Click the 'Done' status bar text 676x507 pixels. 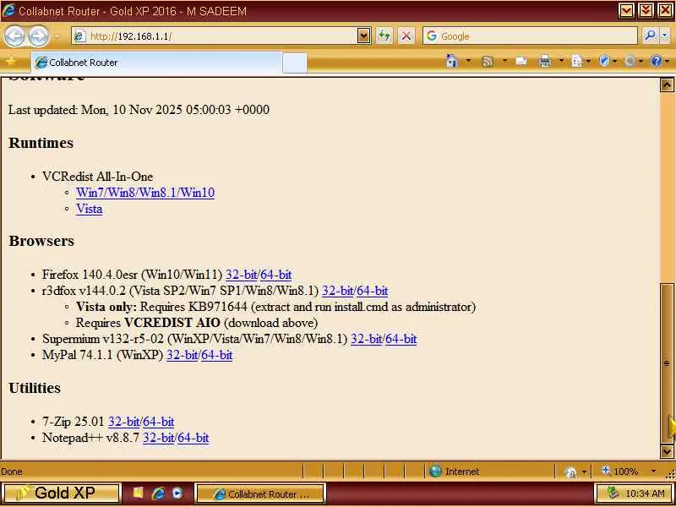[12, 472]
